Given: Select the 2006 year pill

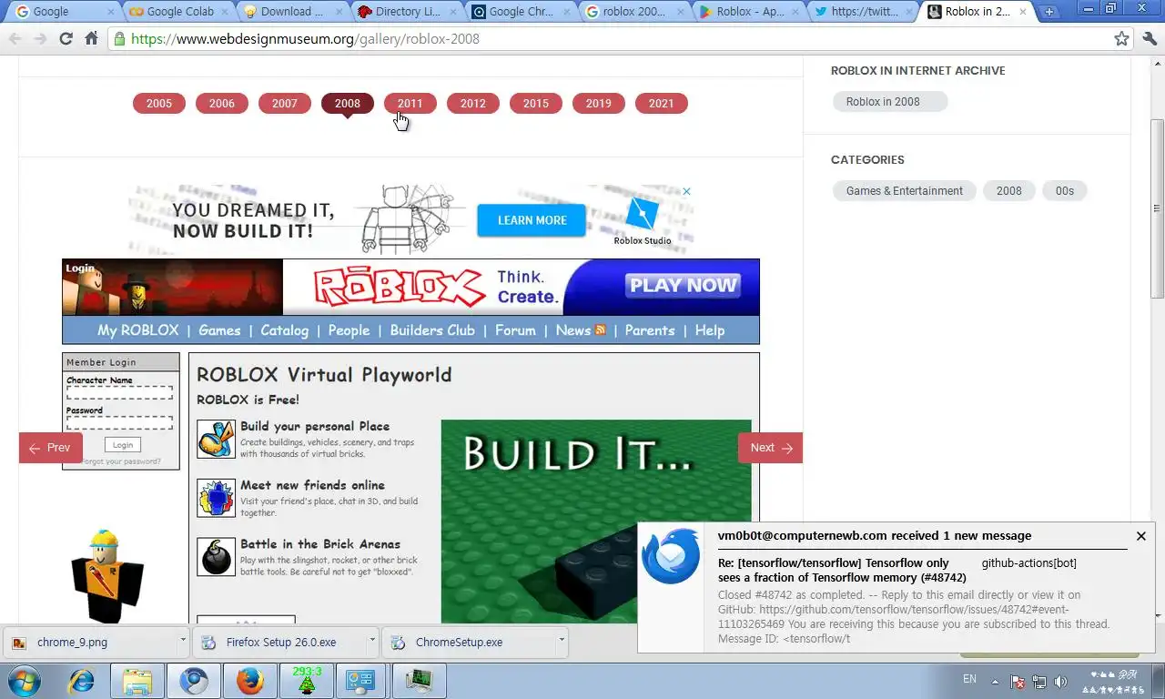Looking at the screenshot, I should click(222, 104).
